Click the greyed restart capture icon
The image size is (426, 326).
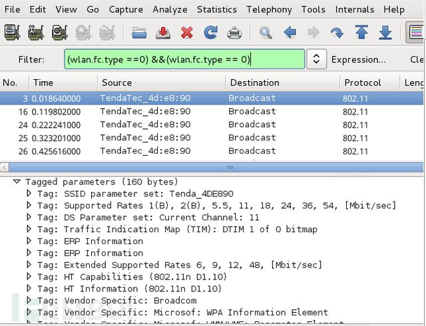pyautogui.click(x=107, y=33)
